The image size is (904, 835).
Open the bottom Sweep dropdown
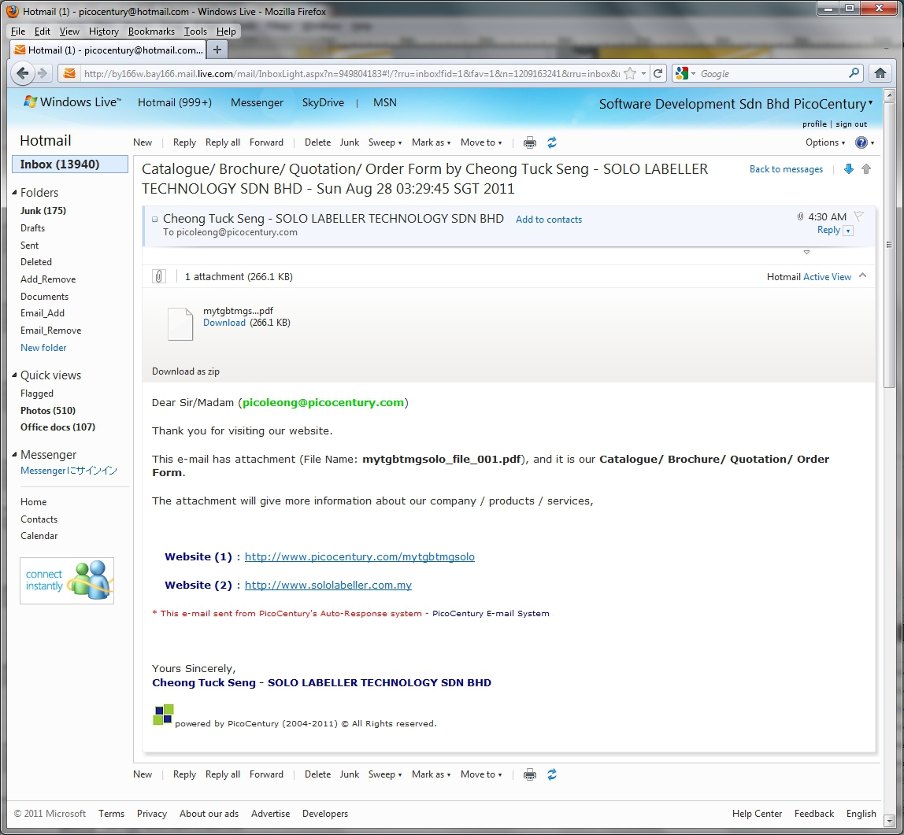pos(384,774)
